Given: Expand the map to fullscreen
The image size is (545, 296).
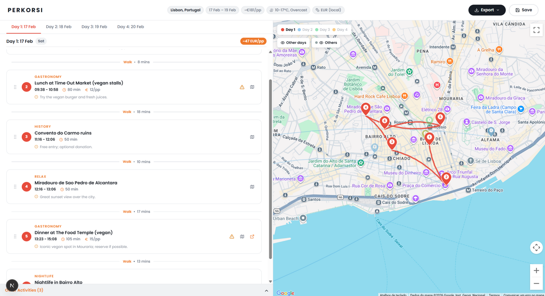Looking at the screenshot, I should (536, 30).
